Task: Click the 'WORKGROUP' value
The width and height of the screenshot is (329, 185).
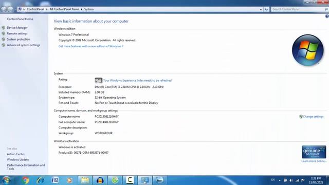Action: tap(103, 133)
